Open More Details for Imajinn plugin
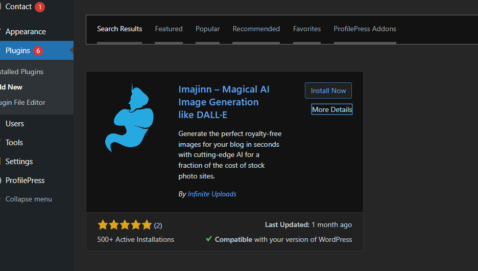478x271 pixels. coord(332,109)
